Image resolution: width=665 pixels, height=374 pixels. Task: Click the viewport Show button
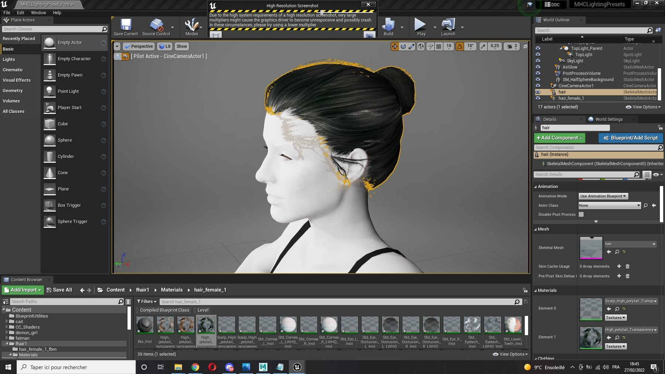click(181, 46)
